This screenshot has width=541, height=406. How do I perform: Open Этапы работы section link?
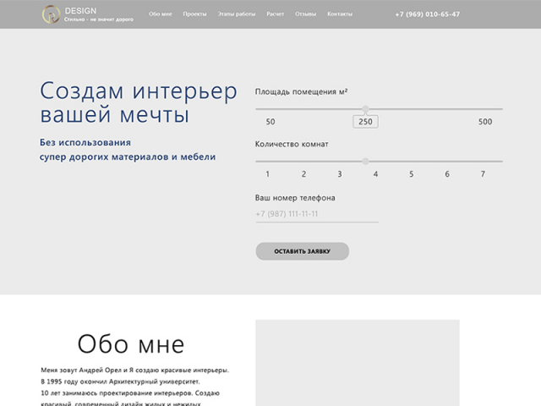[237, 14]
